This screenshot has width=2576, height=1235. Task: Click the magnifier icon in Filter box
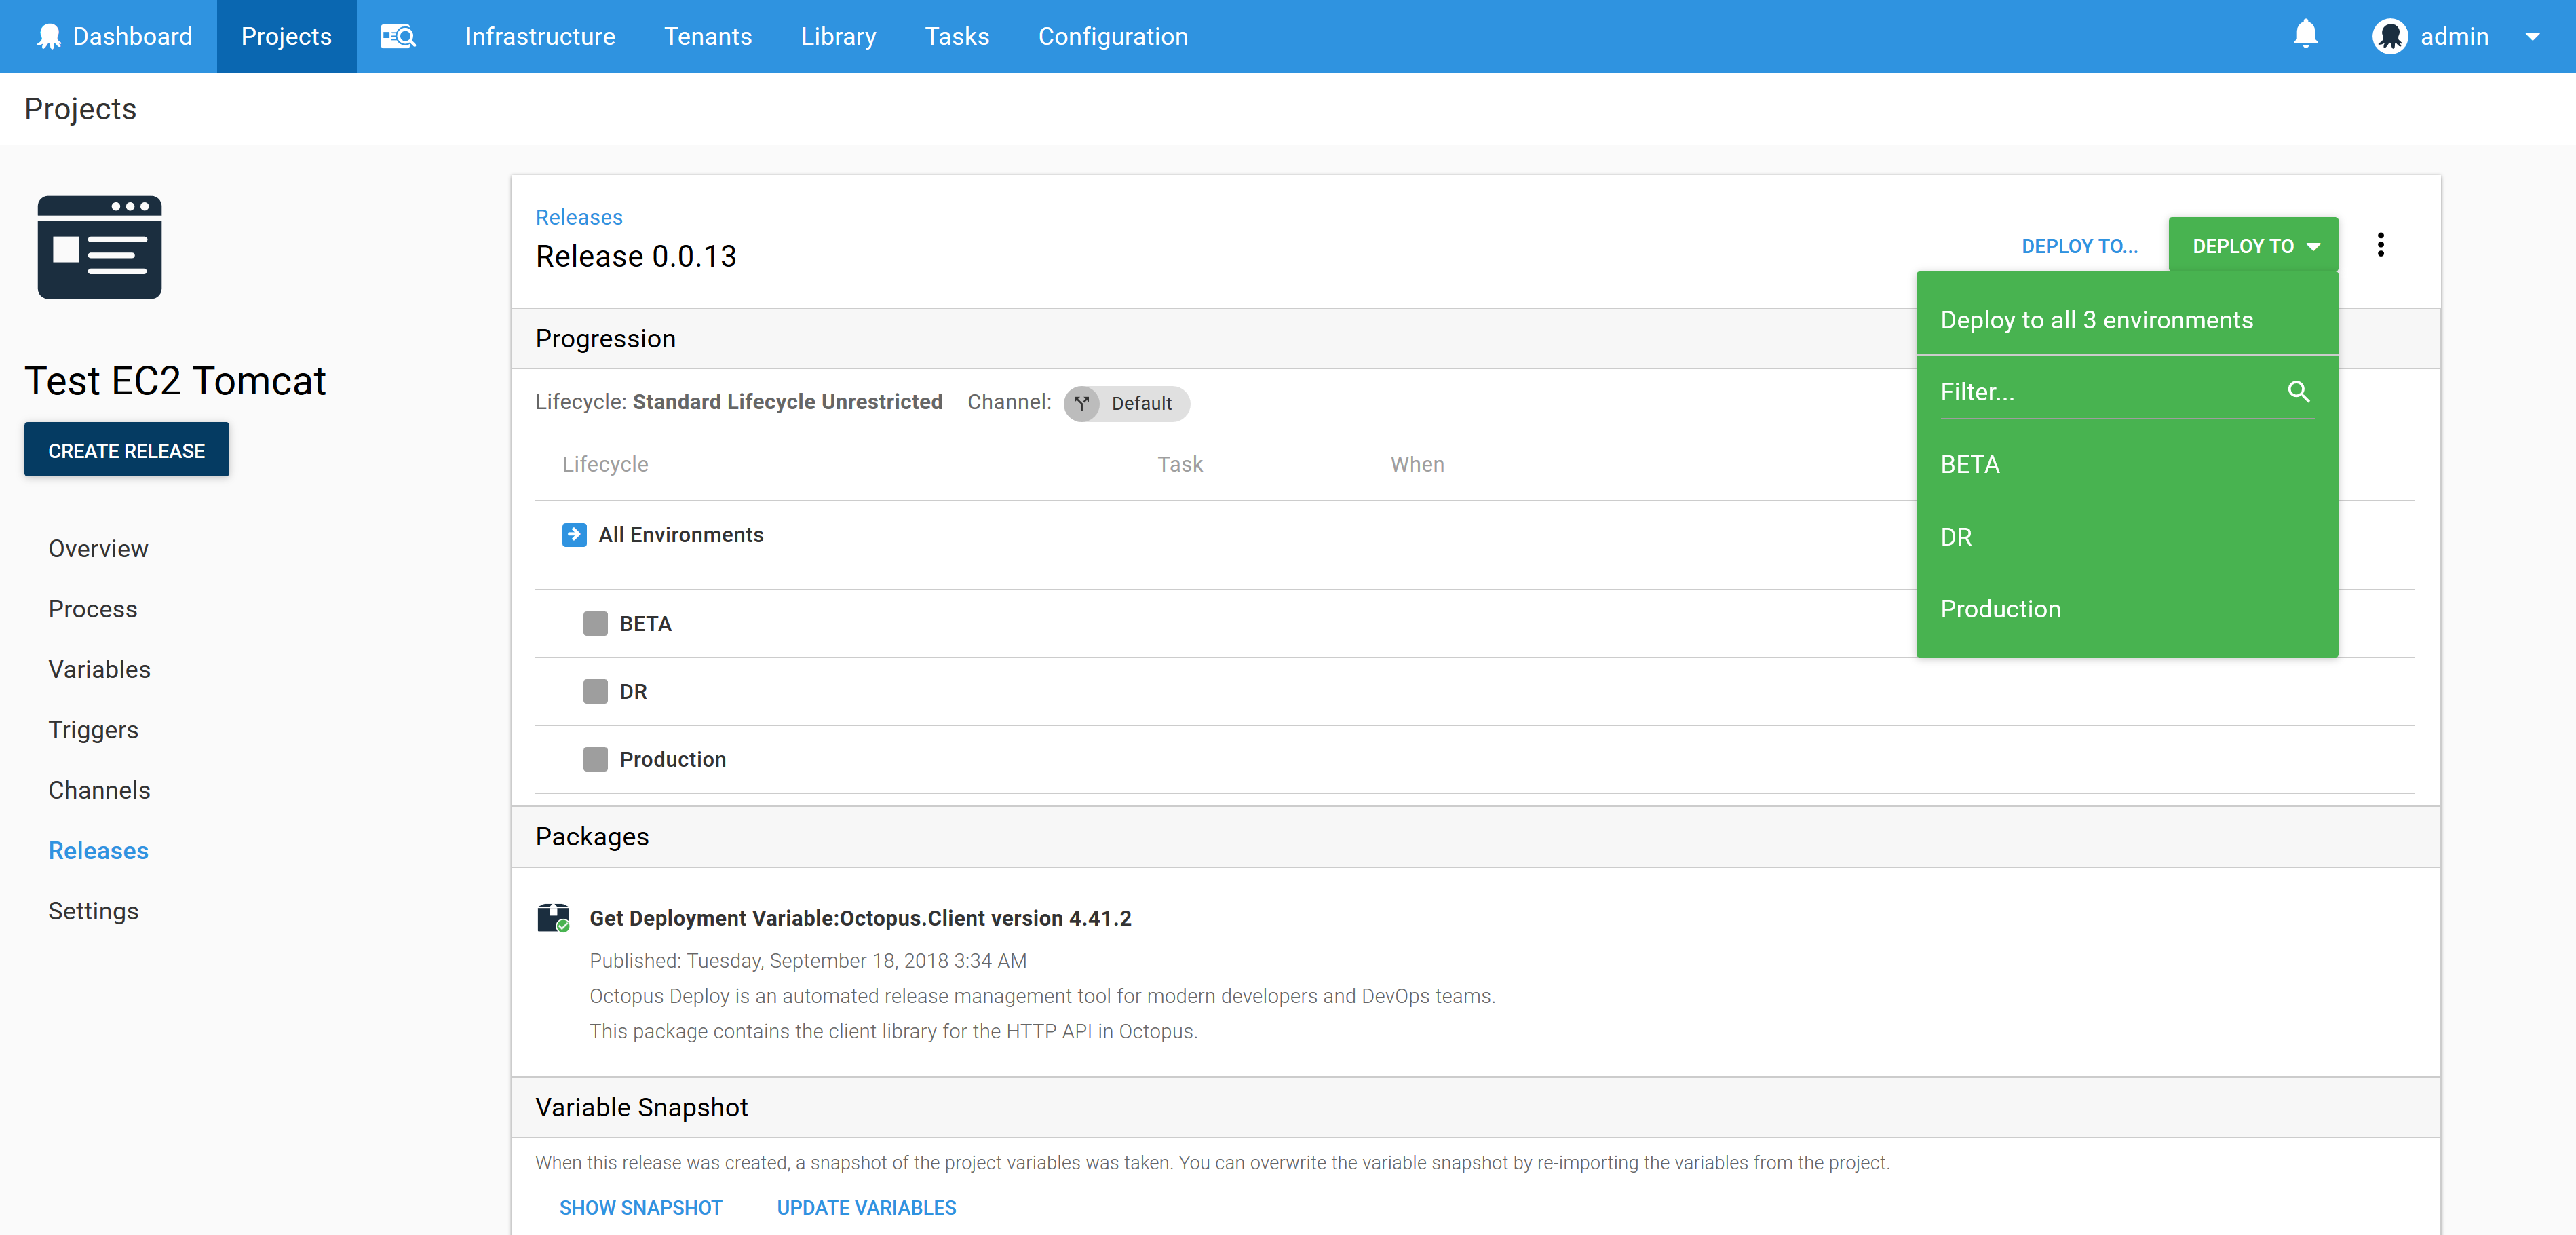tap(2298, 392)
